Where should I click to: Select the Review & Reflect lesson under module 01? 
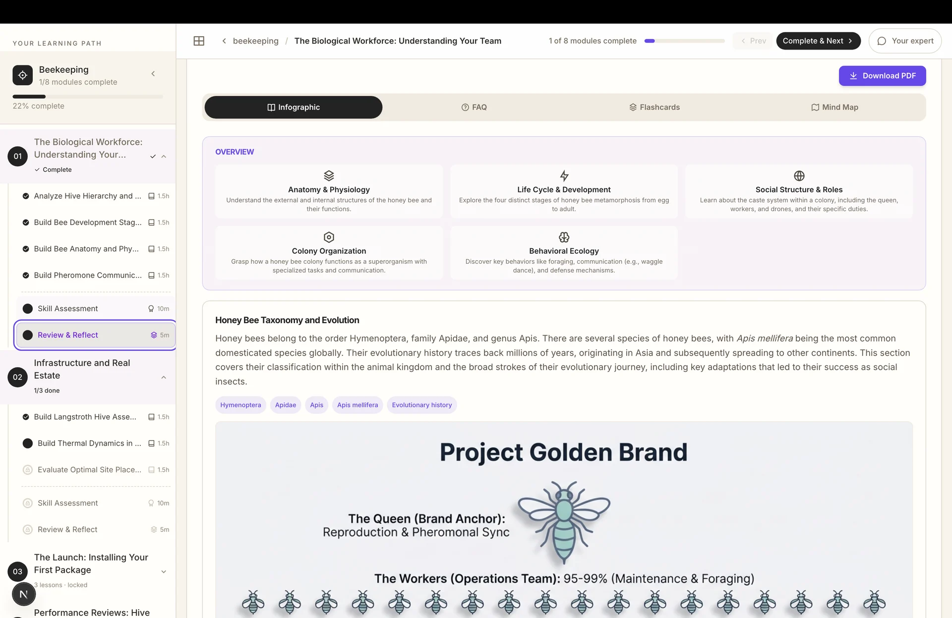tap(96, 335)
